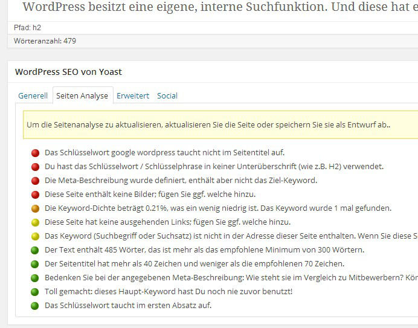Screen dimensions: 418x328
Task: Click the yellow Seitenanalyse update notice
Action: pos(220,125)
